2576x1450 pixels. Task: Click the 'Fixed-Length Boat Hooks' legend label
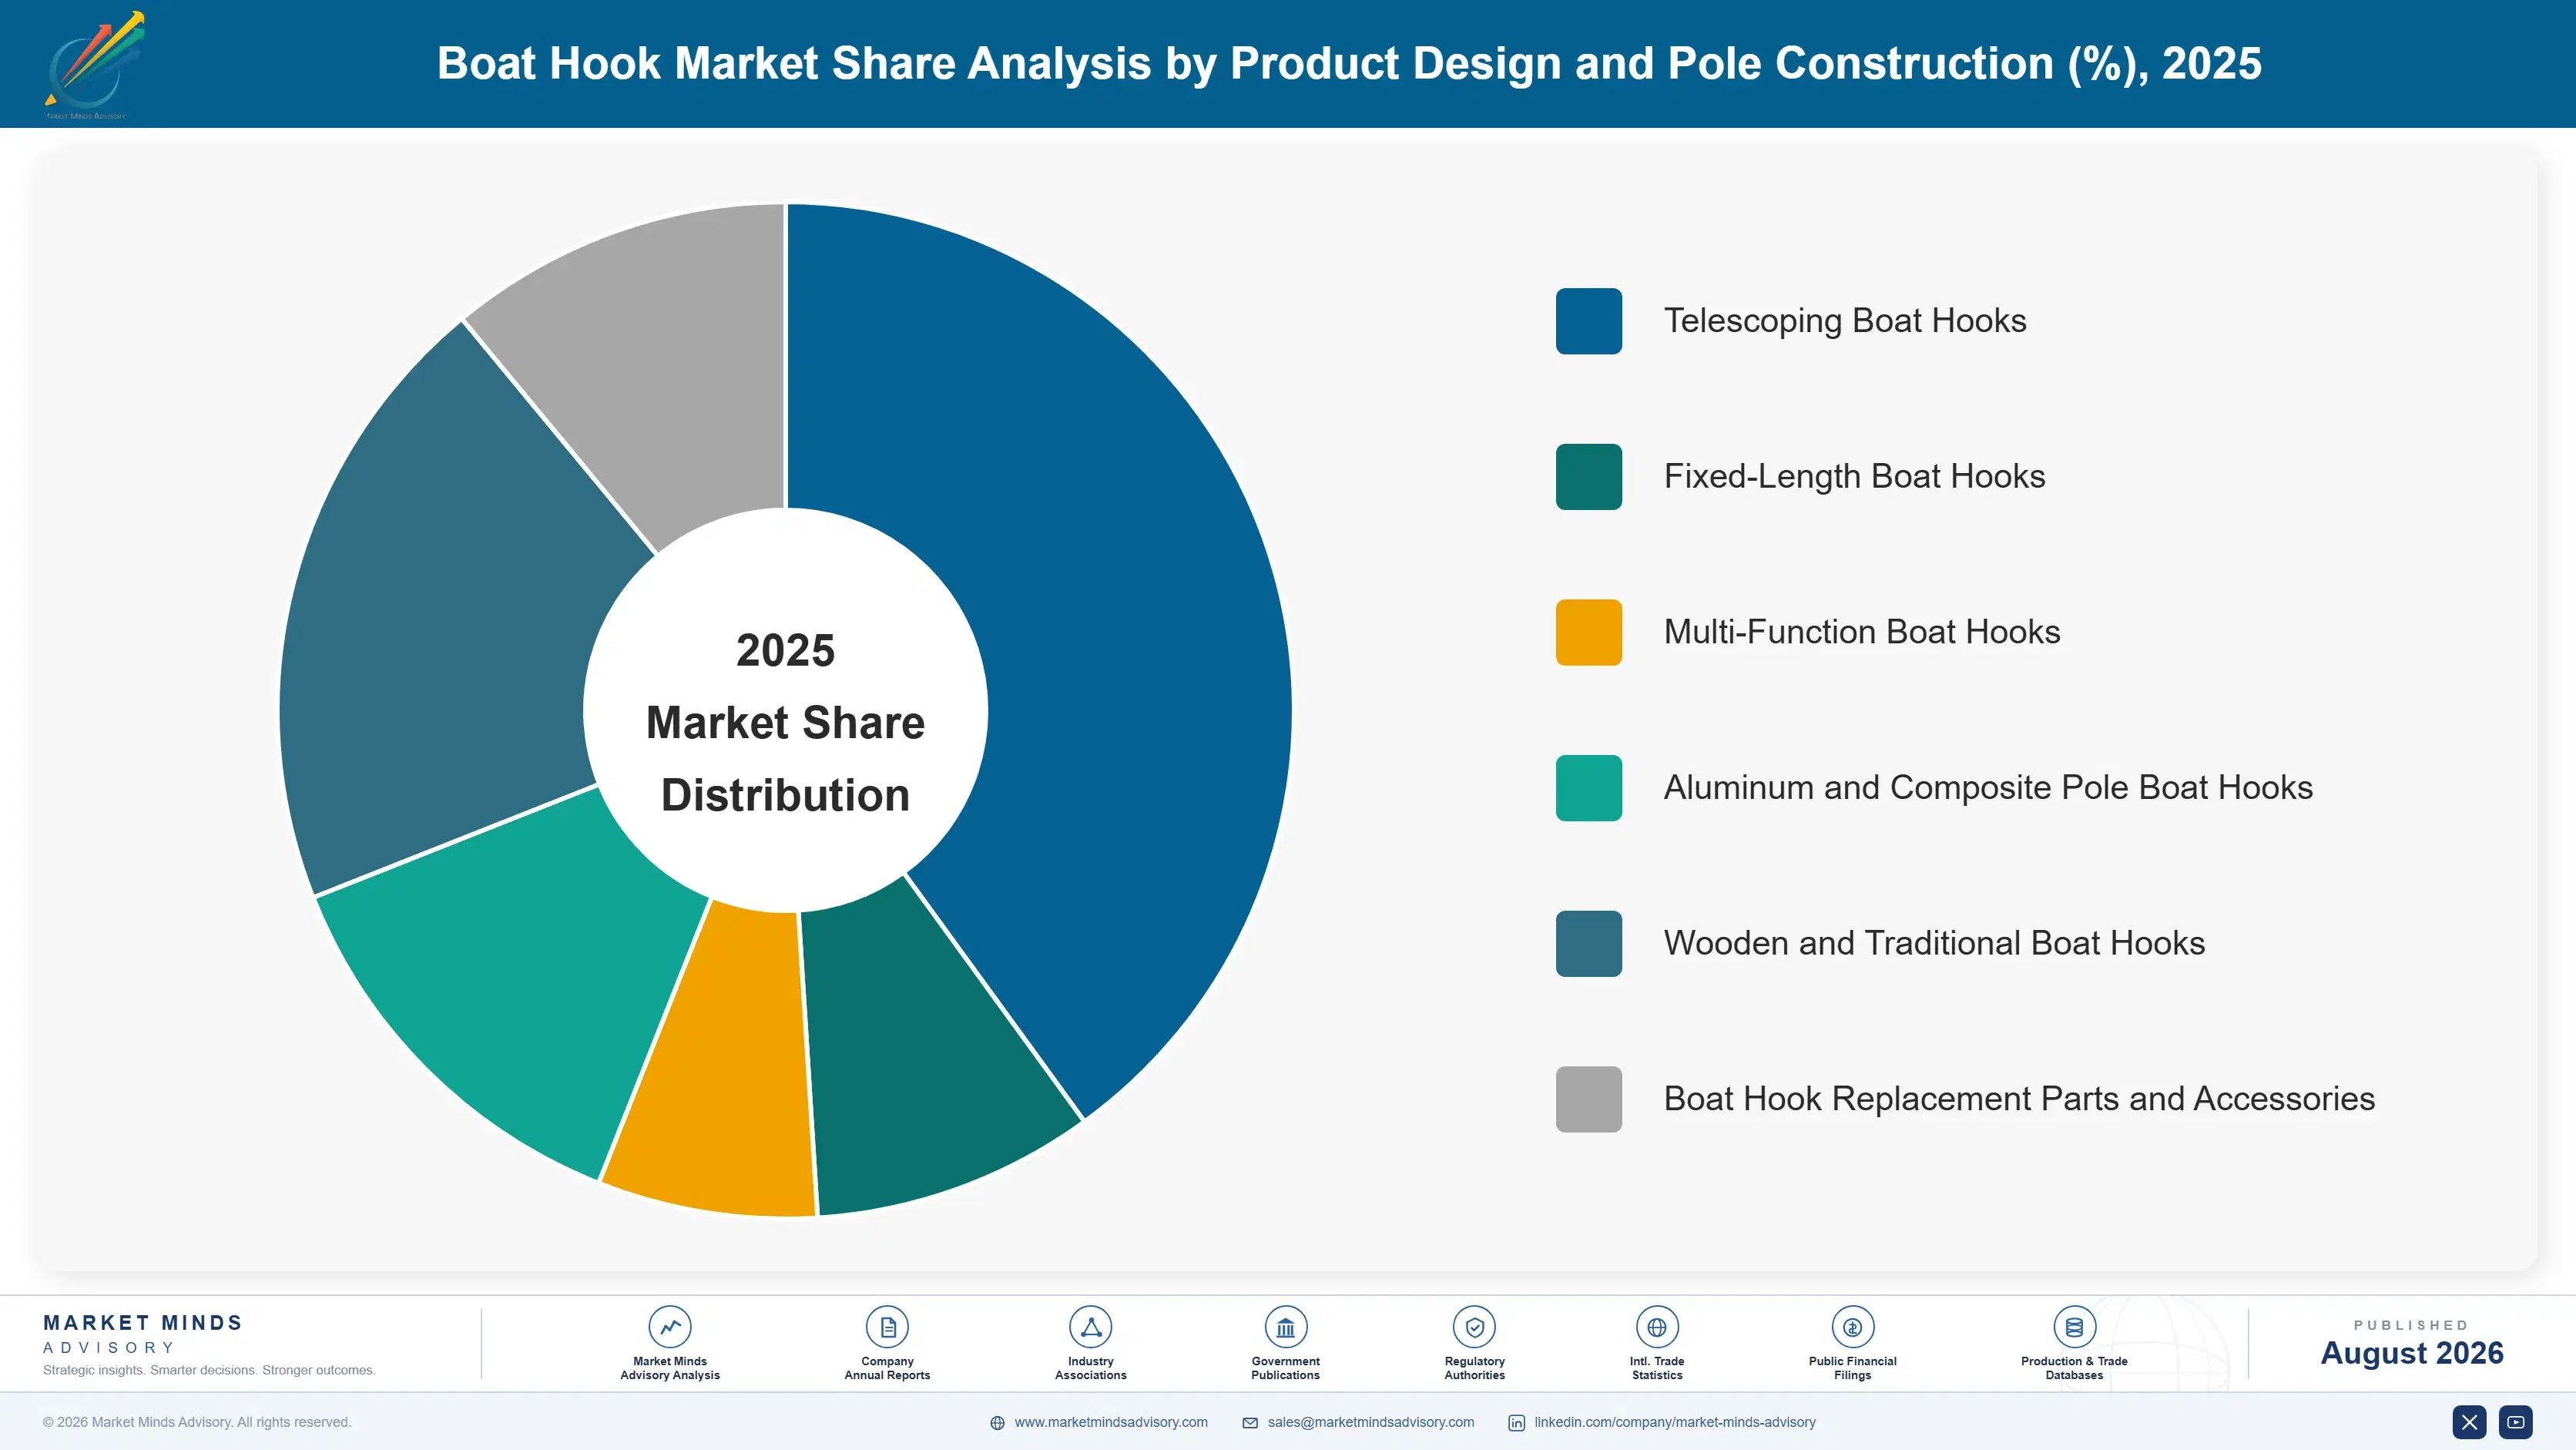click(1854, 477)
